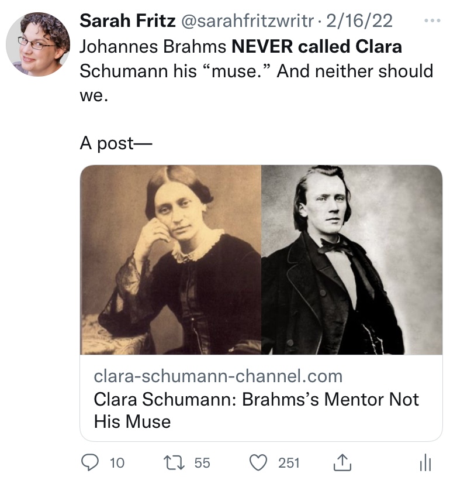
Task: Click the "A post—" line of text
Action: (x=115, y=143)
